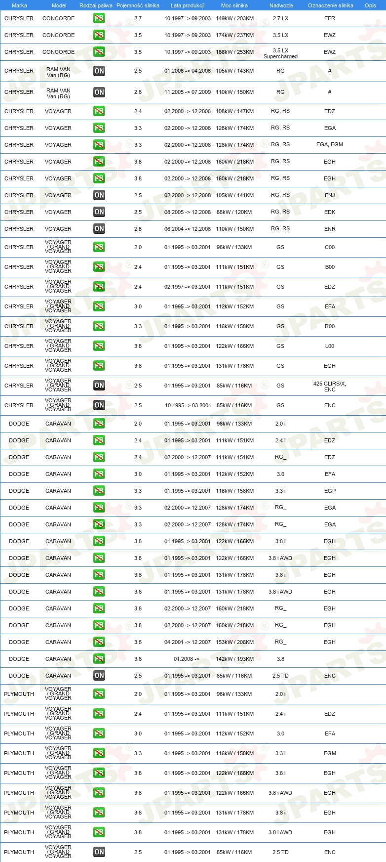Select the 149kW / 203KM power cell

point(235,18)
